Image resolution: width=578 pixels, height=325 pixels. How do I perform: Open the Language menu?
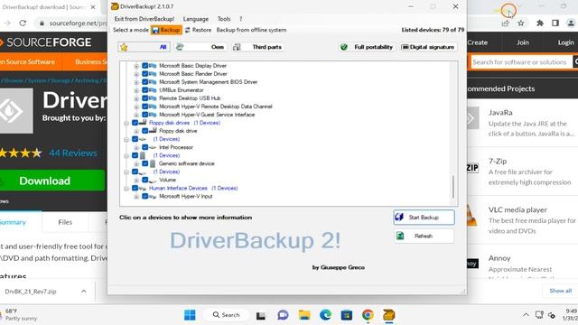[x=196, y=19]
